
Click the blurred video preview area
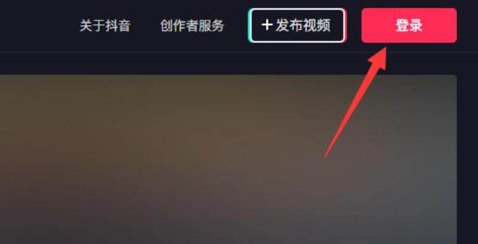pos(228,159)
